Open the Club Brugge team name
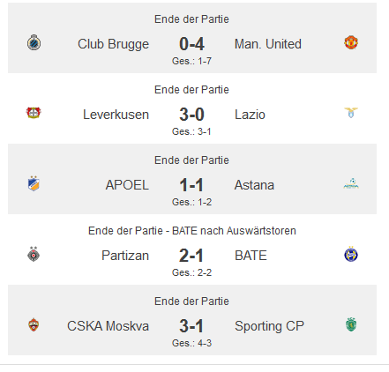This screenshot has width=389, height=372. click(113, 44)
